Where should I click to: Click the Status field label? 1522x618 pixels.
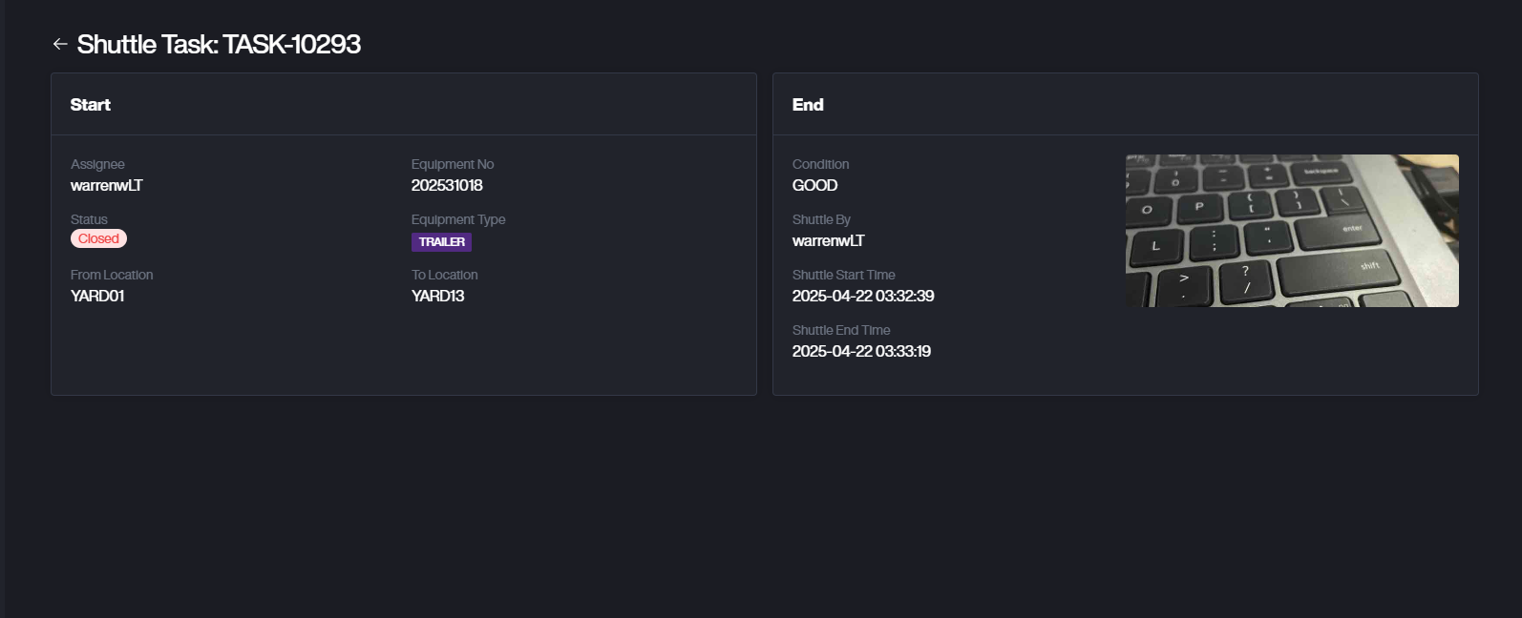tap(89, 219)
